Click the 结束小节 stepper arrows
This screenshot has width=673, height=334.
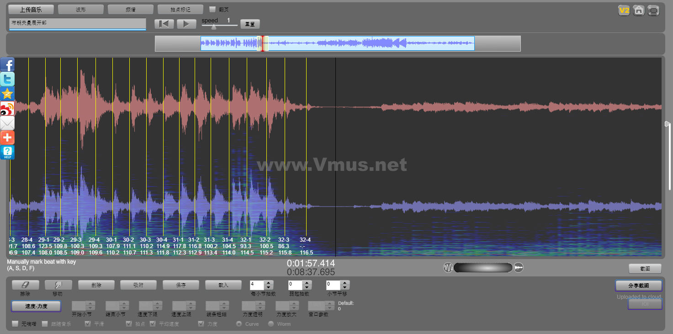point(124,306)
